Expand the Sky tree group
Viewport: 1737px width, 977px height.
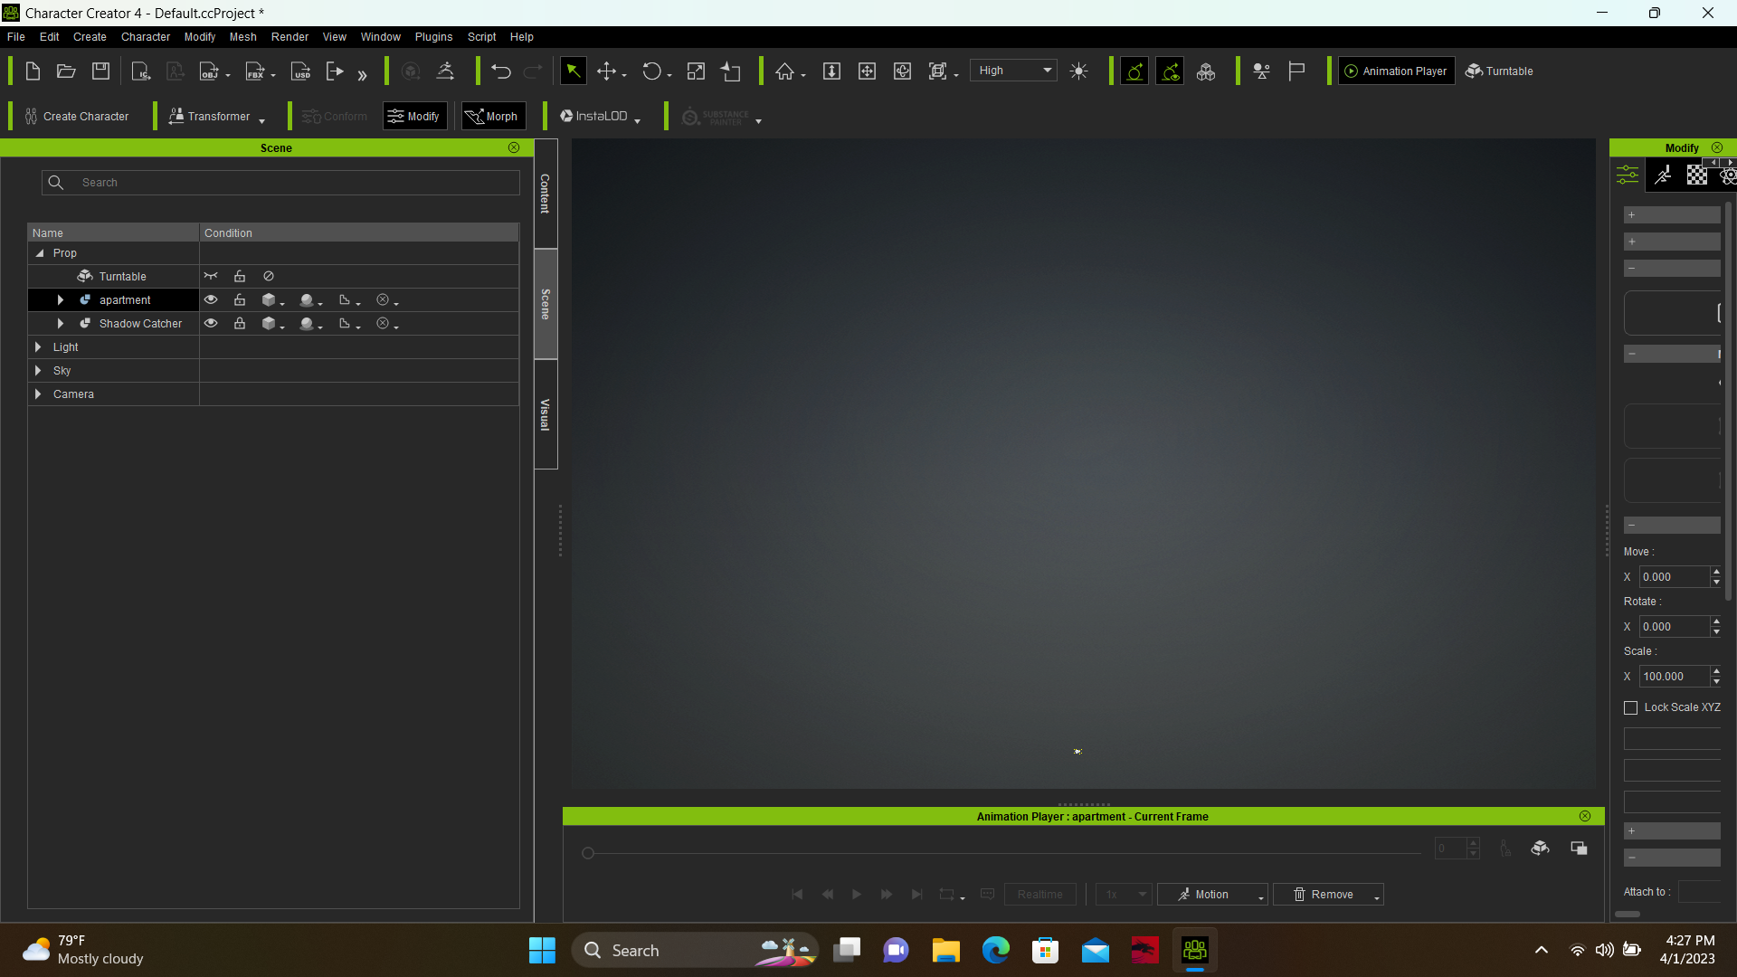point(37,370)
